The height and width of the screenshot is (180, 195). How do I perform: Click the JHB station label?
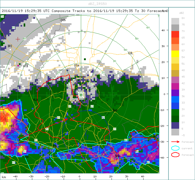coord(55,146)
